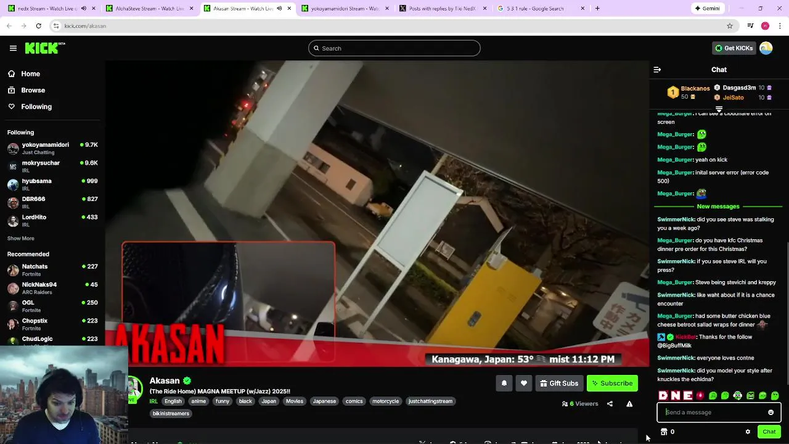Open yokoyamamidori channel in Following

(x=52, y=148)
